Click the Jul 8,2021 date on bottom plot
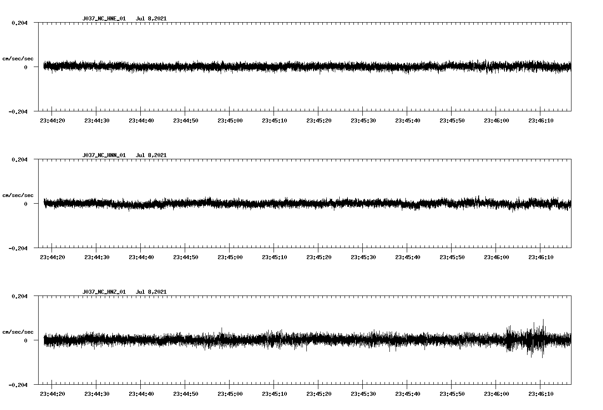 (x=152, y=292)
